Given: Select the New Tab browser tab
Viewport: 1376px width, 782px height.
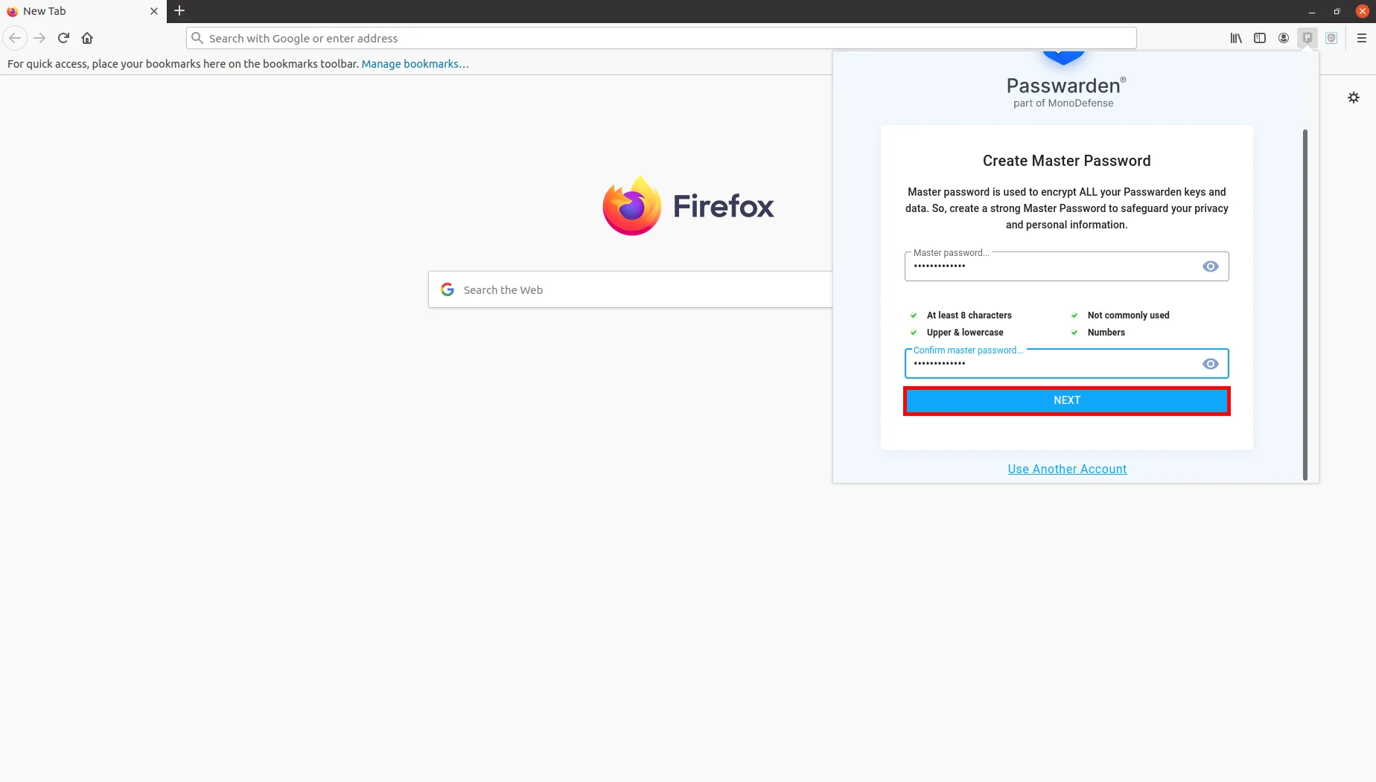Looking at the screenshot, I should pos(74,11).
